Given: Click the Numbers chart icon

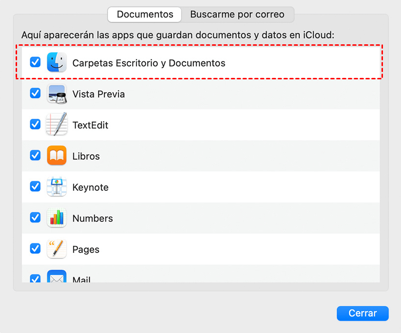Looking at the screenshot, I should coord(57,218).
